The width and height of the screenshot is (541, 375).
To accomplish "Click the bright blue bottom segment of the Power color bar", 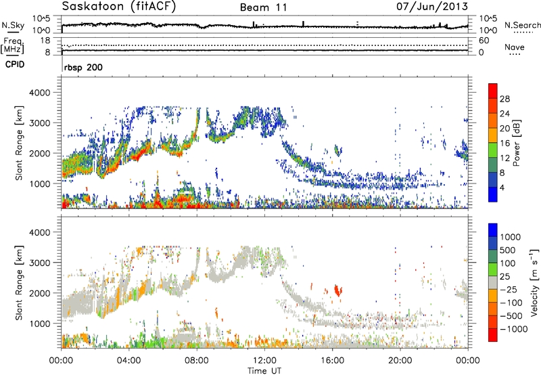I will 493,194.
